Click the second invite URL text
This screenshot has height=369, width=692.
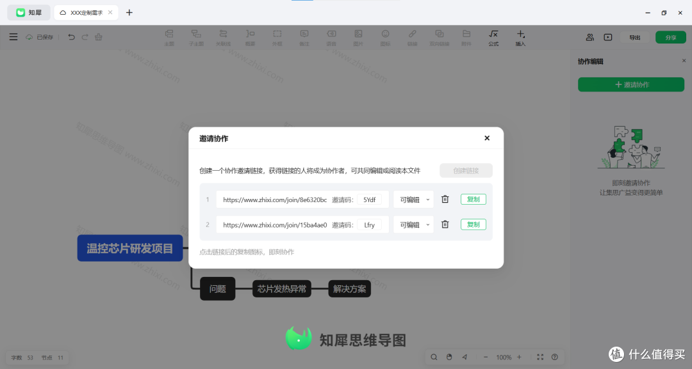[275, 224]
